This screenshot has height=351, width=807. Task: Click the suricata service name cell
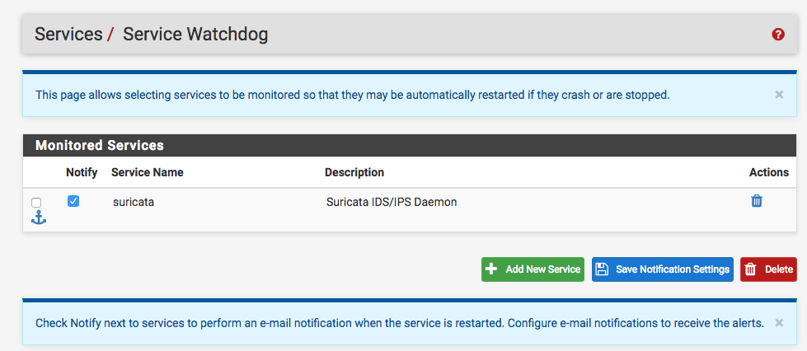coord(134,202)
